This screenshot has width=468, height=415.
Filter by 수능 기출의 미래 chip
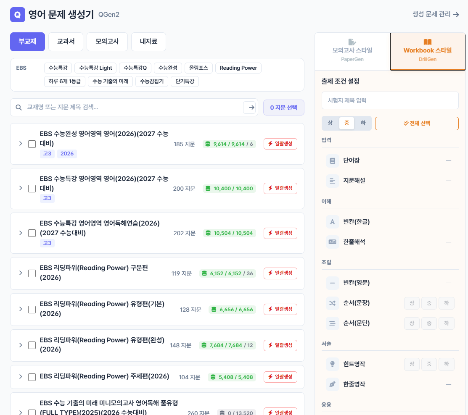(x=111, y=81)
